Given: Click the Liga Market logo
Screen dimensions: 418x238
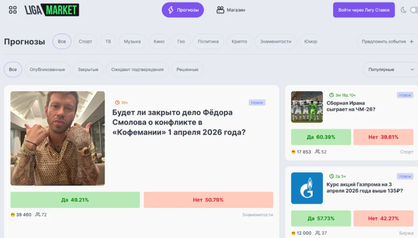Looking at the screenshot, I should [52, 10].
